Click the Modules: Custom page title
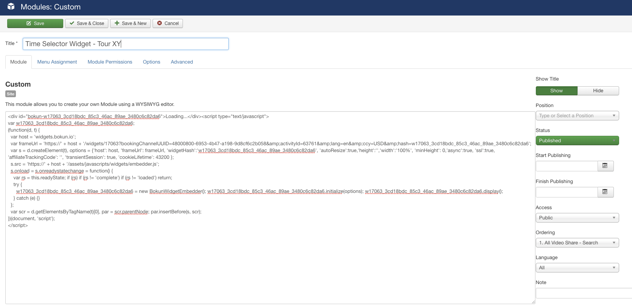The height and width of the screenshot is (306, 632). pos(50,7)
